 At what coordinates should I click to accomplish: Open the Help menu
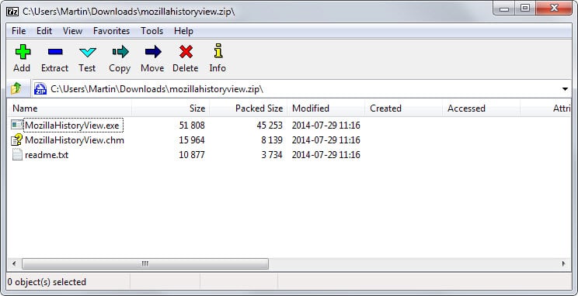(183, 31)
